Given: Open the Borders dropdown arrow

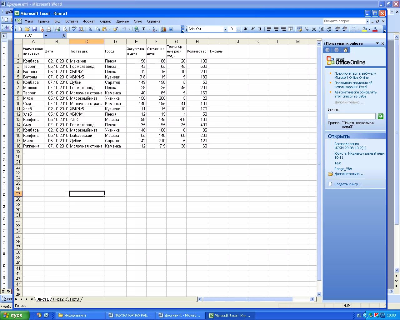Looking at the screenshot, I should point(359,29).
